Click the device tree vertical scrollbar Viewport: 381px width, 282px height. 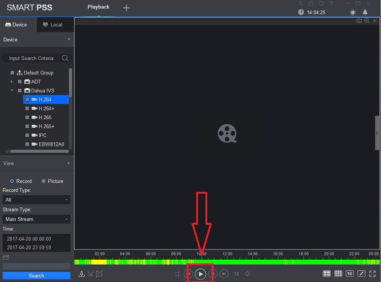click(71, 83)
